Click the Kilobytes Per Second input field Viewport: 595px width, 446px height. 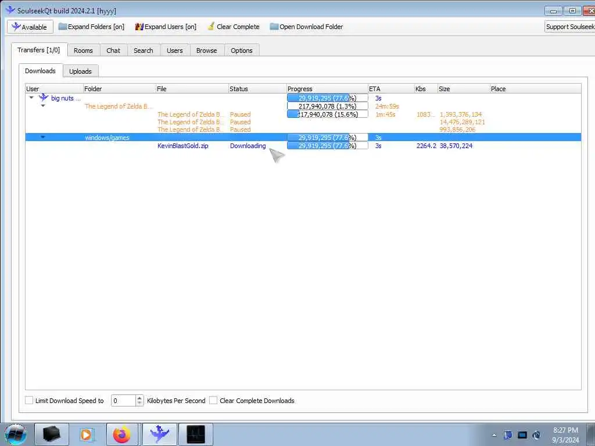click(123, 401)
